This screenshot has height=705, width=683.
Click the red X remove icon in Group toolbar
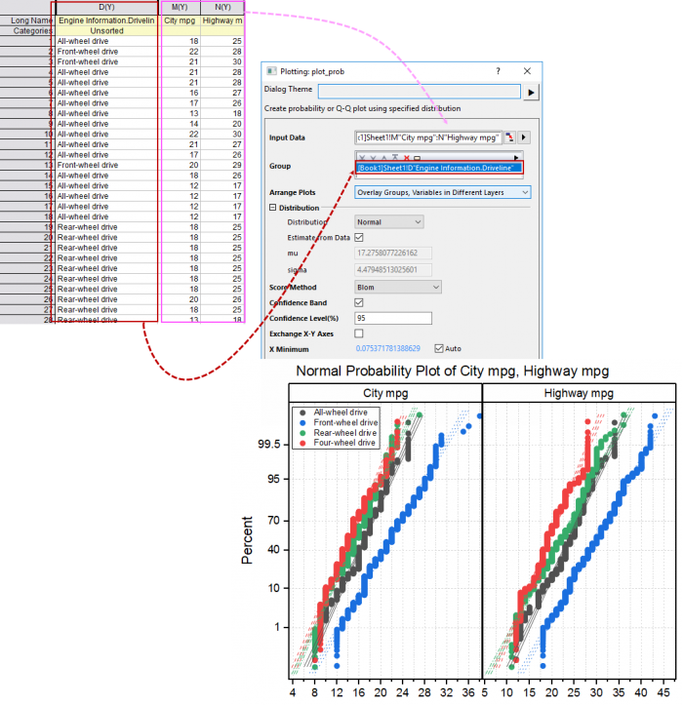point(405,157)
